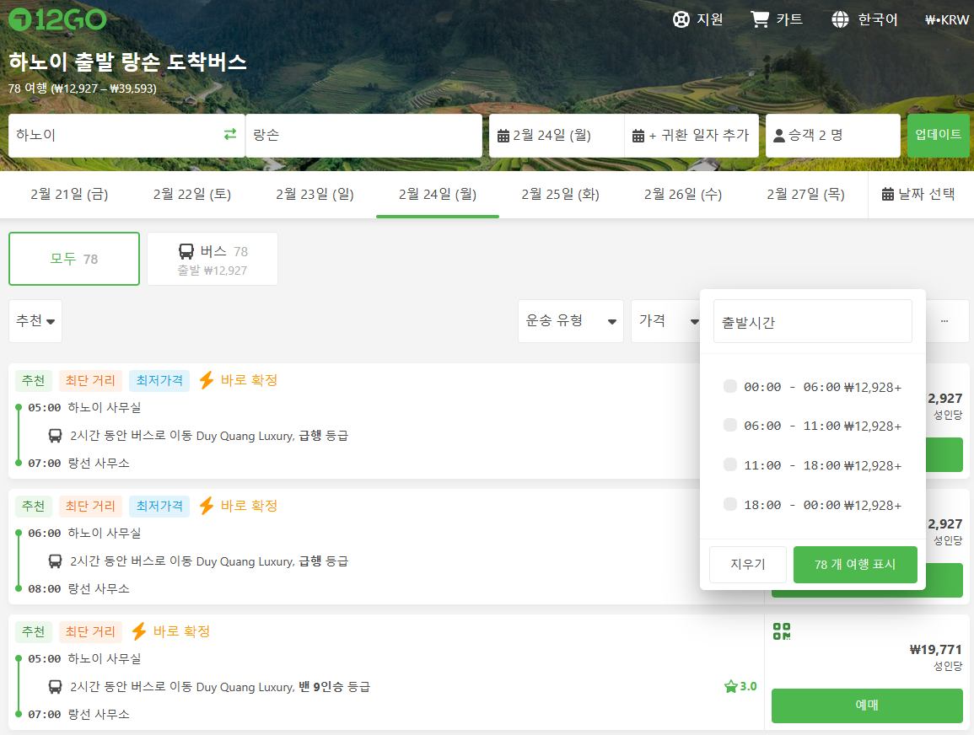
Task: Click the calendar icon beside 2월 24일 (월)
Action: [x=503, y=136]
